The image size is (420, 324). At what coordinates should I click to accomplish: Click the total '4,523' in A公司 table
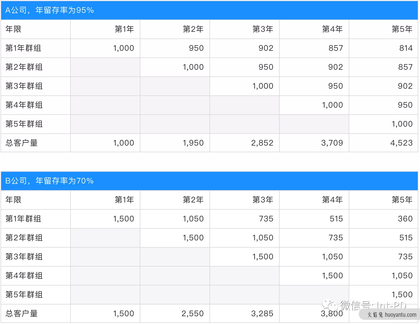pyautogui.click(x=401, y=143)
